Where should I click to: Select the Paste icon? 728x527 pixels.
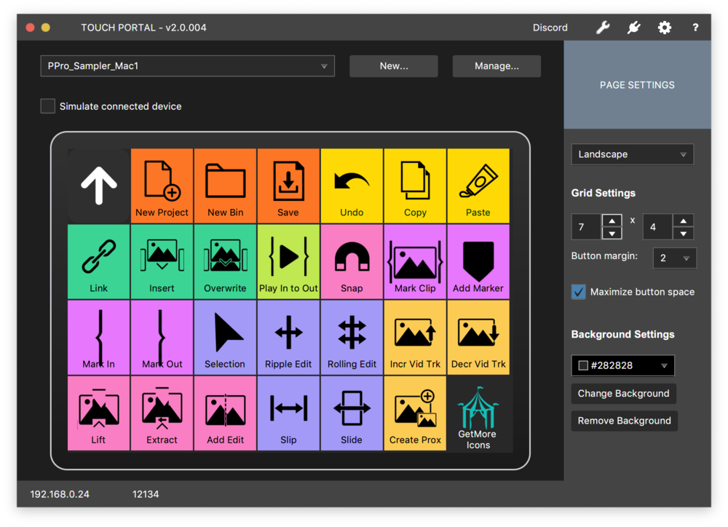pos(478,181)
